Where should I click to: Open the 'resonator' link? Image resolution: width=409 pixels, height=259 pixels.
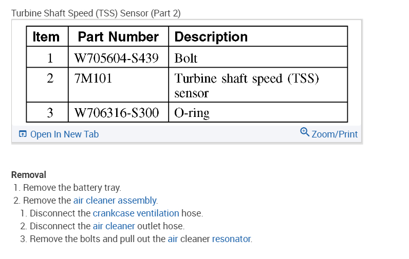pos(232,239)
